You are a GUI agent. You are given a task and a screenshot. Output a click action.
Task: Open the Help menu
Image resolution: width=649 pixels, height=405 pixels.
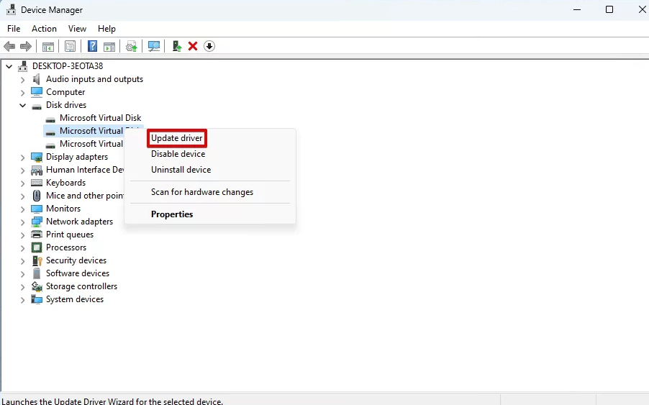[x=106, y=29]
